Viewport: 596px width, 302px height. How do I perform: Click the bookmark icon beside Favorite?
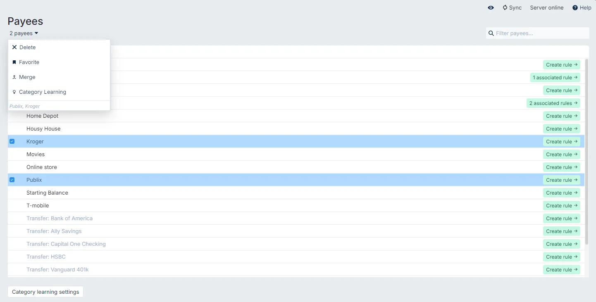(14, 62)
